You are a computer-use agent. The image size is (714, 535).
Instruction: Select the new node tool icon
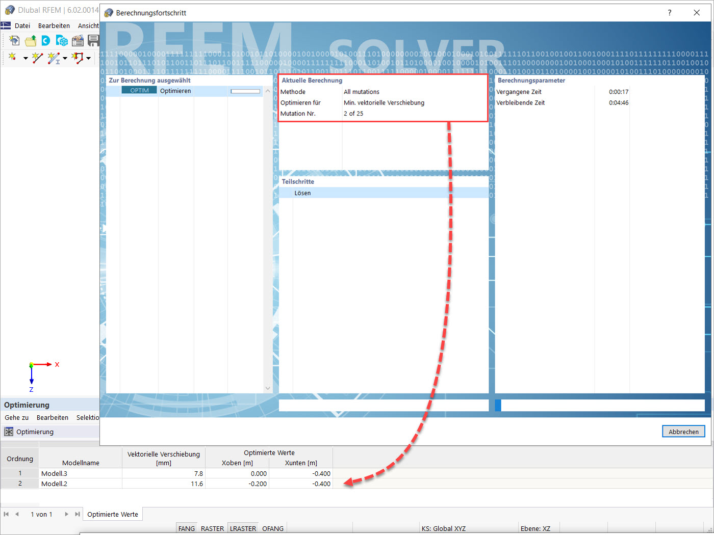[x=12, y=57]
